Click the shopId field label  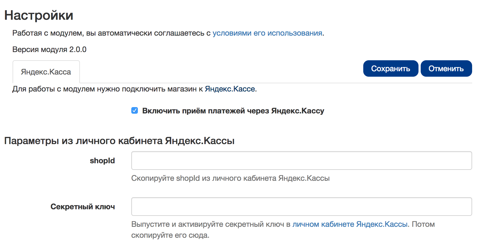coord(102,161)
